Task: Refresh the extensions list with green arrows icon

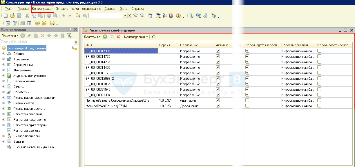Action: tap(153, 37)
